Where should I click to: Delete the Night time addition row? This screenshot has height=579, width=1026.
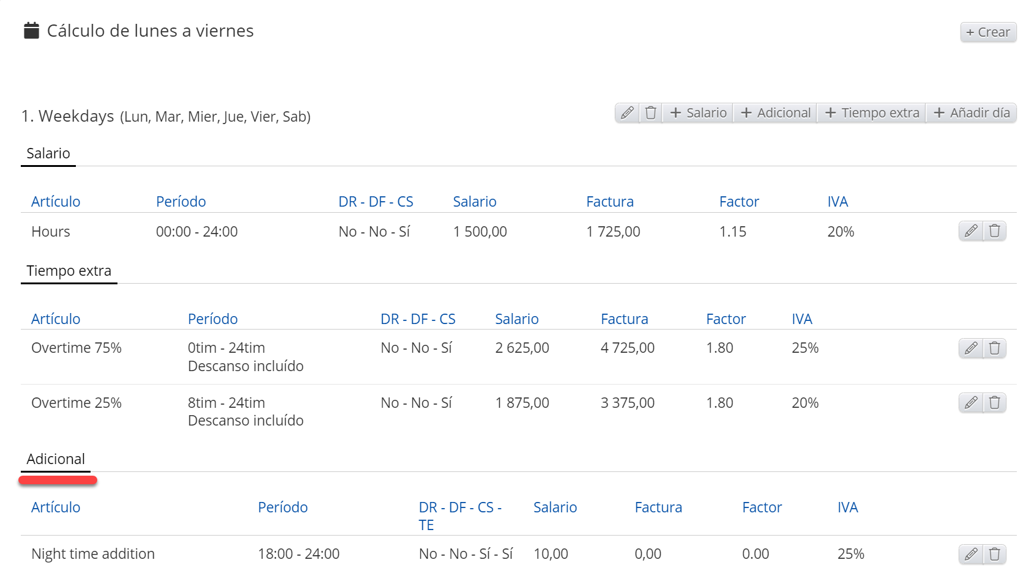coord(994,555)
